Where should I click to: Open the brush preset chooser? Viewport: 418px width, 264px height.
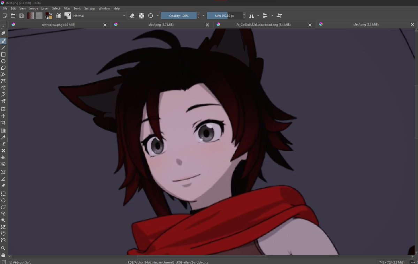click(68, 16)
